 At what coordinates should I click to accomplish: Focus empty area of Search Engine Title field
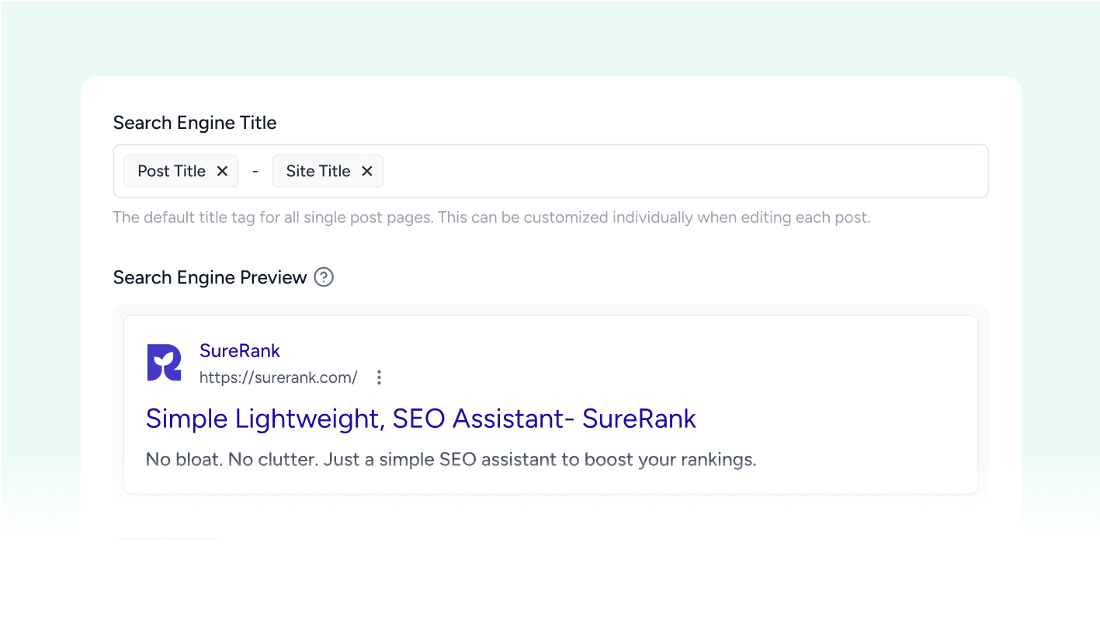coord(683,171)
